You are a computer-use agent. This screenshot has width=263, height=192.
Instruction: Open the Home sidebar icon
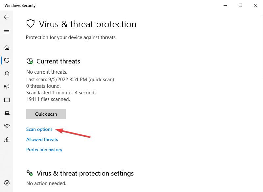pyautogui.click(x=7, y=47)
